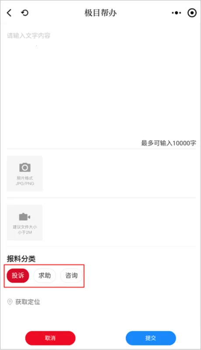This screenshot has width=201, height=350.
Task: Tap the 建议文件大小小于2M caption
Action: coord(25,230)
